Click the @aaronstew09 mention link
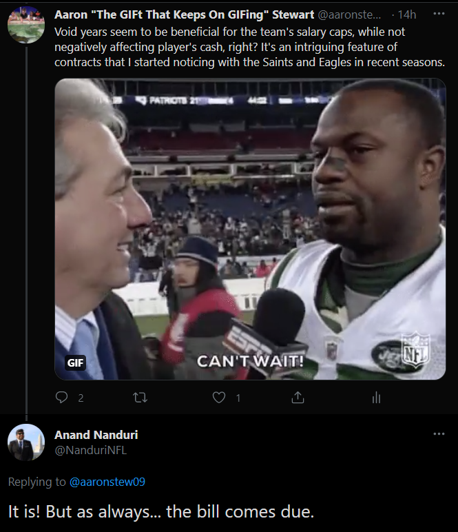 point(107,482)
